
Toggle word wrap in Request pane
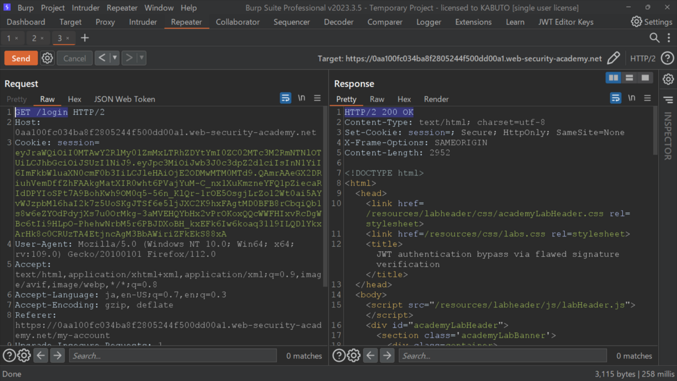(285, 98)
